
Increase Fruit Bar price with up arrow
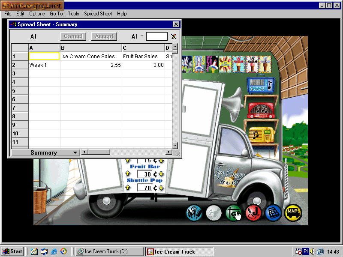127,174
